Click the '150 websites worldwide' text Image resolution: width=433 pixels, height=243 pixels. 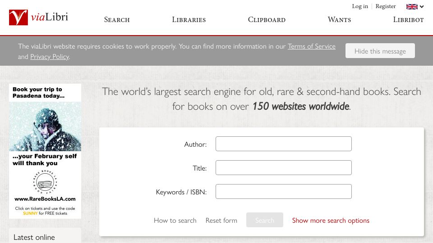pyautogui.click(x=301, y=106)
